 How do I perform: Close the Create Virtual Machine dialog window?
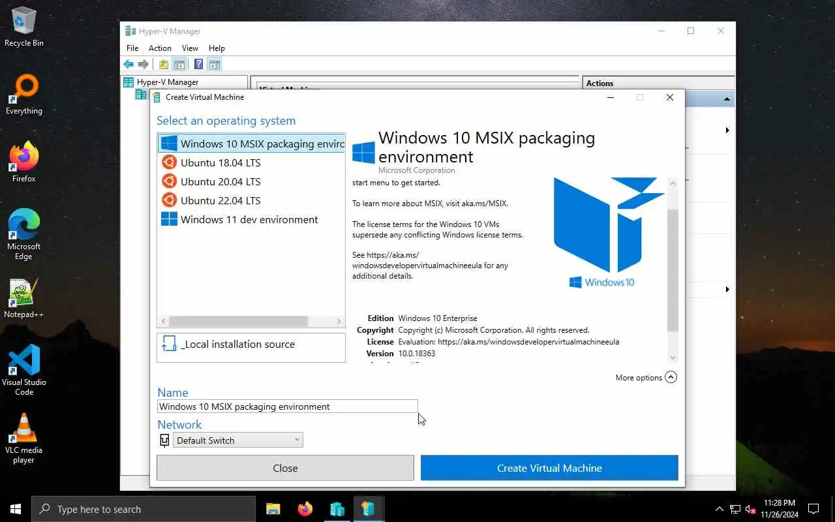[x=669, y=97]
